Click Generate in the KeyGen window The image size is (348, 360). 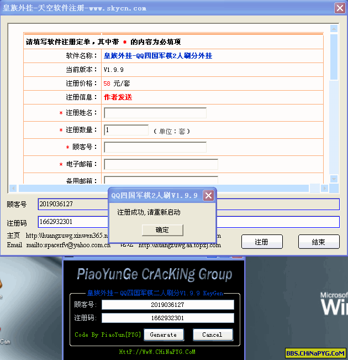point(164,335)
